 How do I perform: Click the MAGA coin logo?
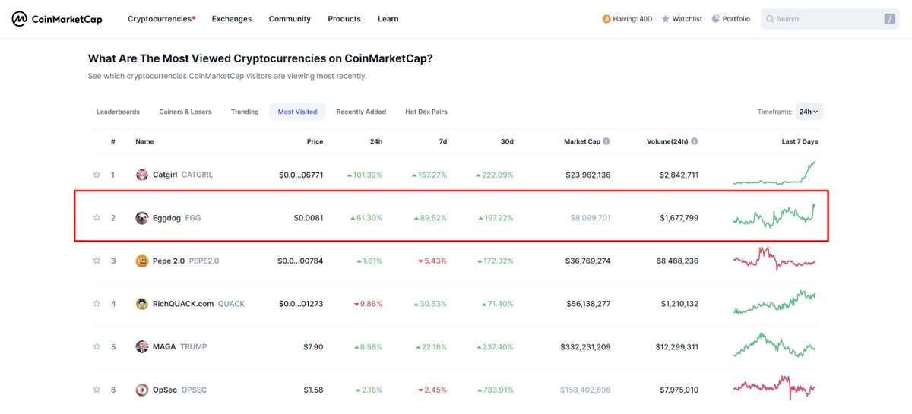[142, 346]
